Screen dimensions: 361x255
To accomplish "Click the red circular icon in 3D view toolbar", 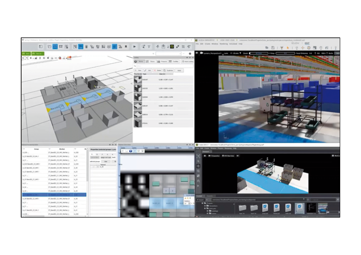I will (x=60, y=58).
